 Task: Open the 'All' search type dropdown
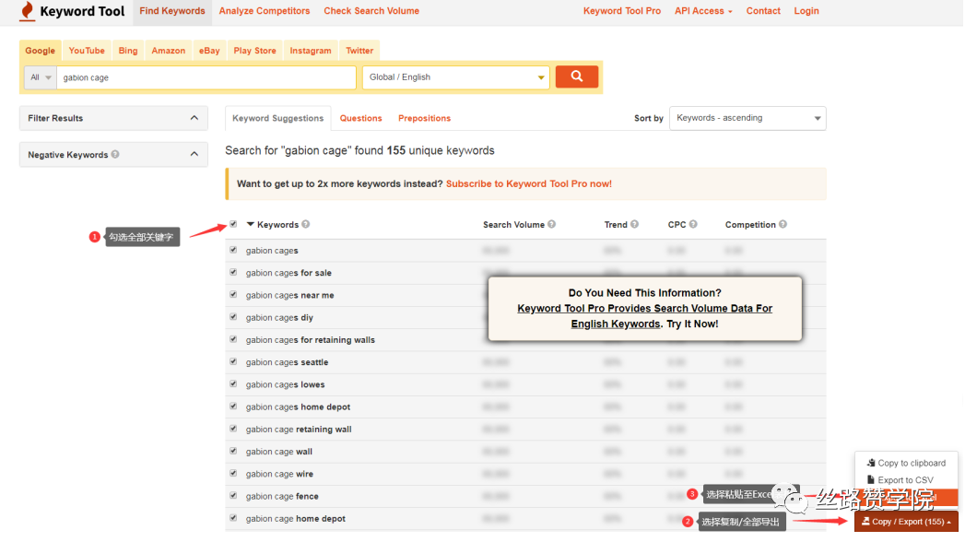(41, 77)
